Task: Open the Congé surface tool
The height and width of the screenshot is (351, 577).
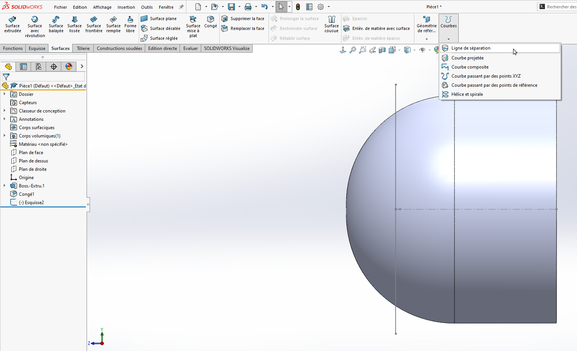Action: click(211, 22)
